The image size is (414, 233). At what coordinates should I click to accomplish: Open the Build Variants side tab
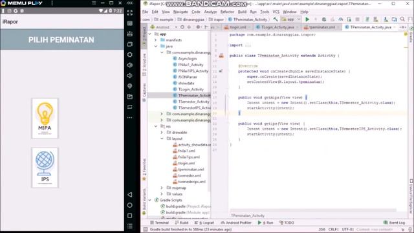point(144,201)
